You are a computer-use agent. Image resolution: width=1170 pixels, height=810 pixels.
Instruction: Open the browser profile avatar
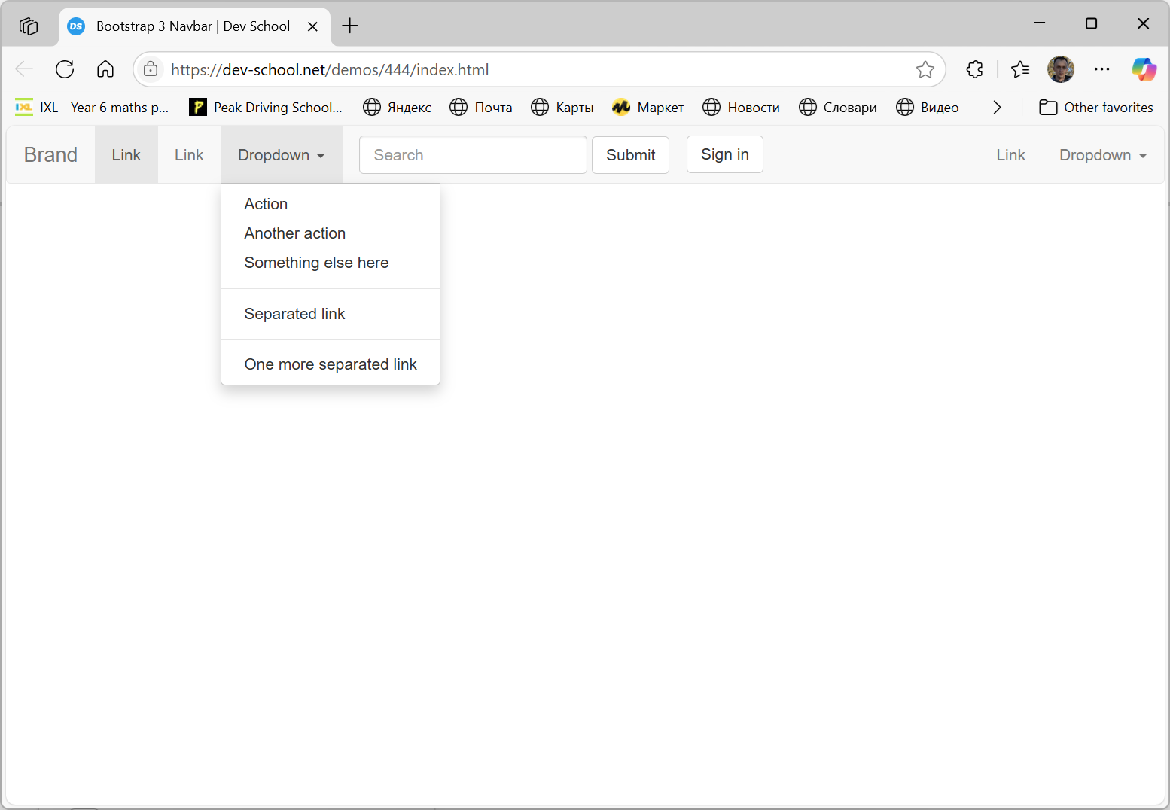coord(1061,69)
